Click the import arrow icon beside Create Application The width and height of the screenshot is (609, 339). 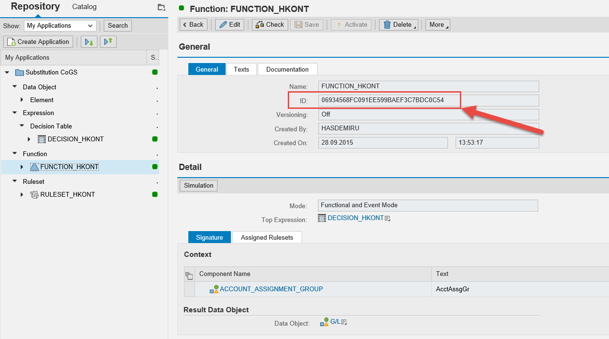(89, 42)
